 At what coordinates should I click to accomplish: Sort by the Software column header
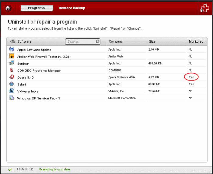24,41
